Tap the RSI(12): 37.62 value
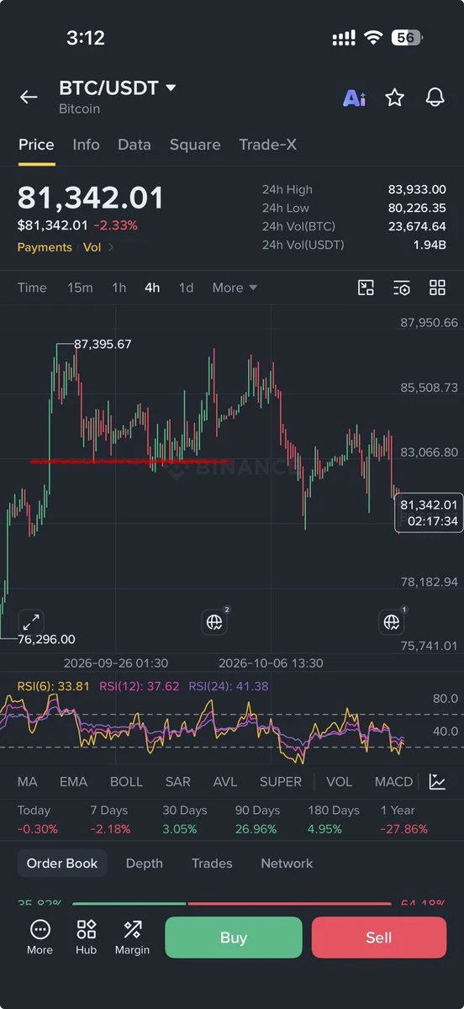This screenshot has height=1009, width=464. 140,686
